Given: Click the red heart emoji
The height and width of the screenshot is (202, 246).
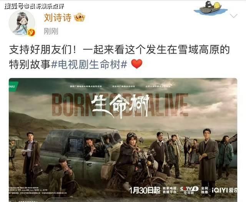Looking at the screenshot, I should 137,64.
